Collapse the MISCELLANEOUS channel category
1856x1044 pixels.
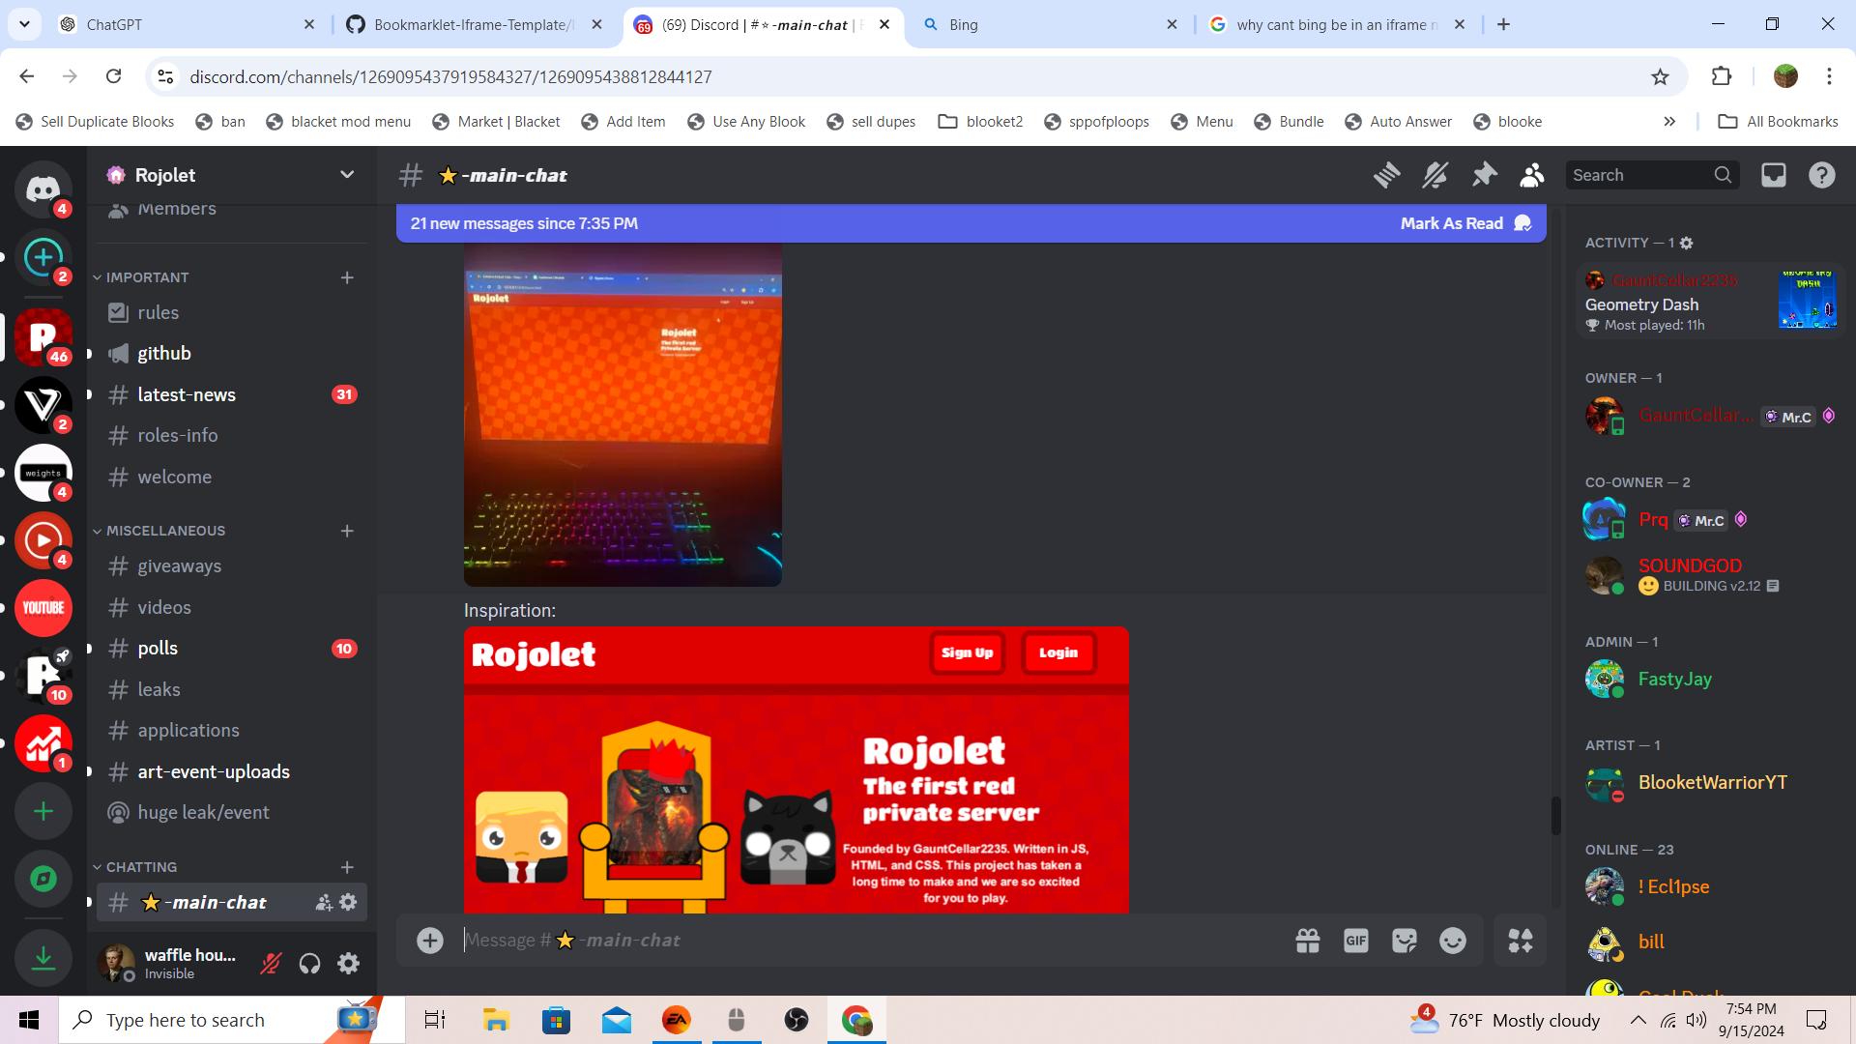coord(164,531)
